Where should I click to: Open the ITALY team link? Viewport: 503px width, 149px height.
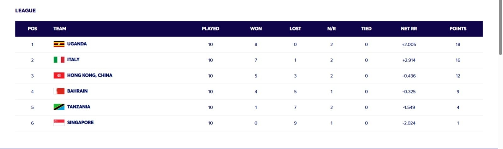73,59
